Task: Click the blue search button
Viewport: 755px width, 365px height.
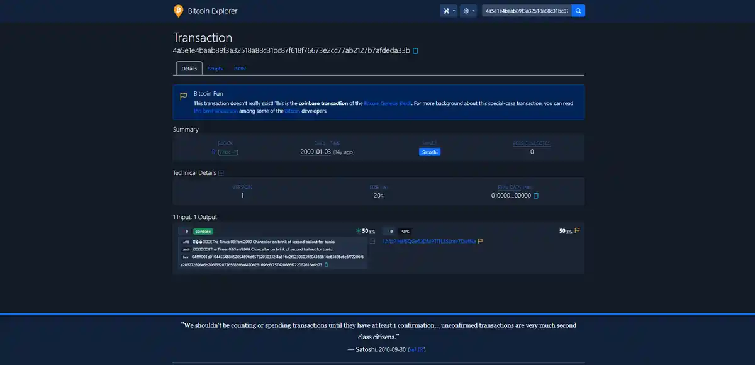Action: click(578, 11)
